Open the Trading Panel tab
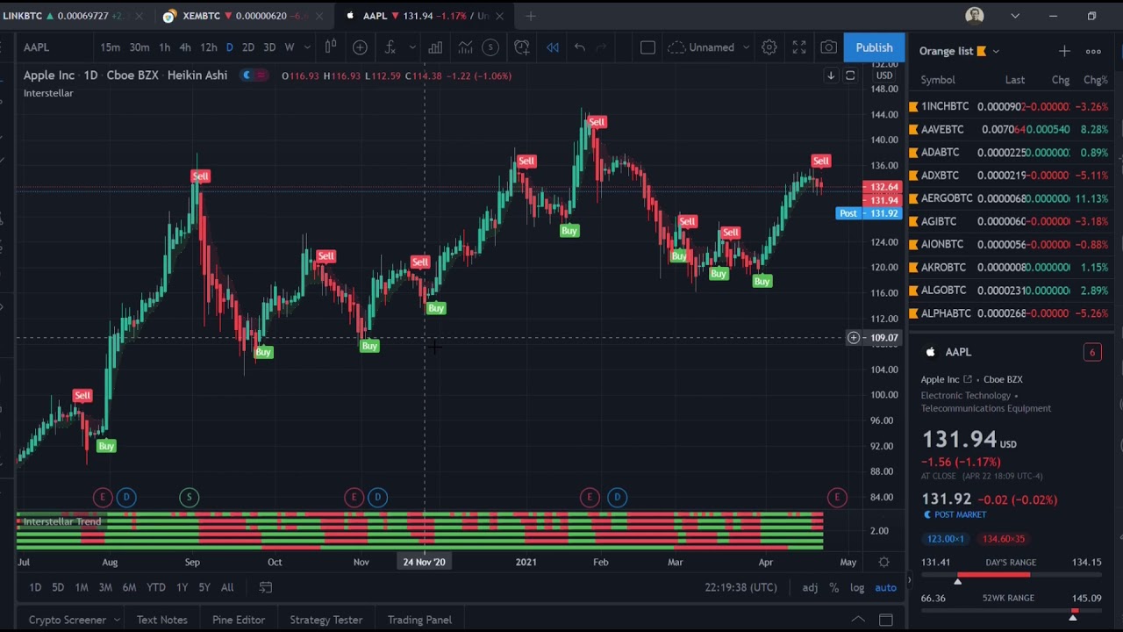The height and width of the screenshot is (632, 1123). (x=419, y=620)
